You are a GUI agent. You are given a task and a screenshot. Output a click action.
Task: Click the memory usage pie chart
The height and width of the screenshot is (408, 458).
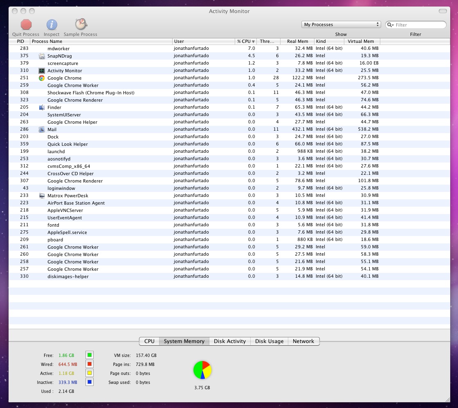pos(202,370)
